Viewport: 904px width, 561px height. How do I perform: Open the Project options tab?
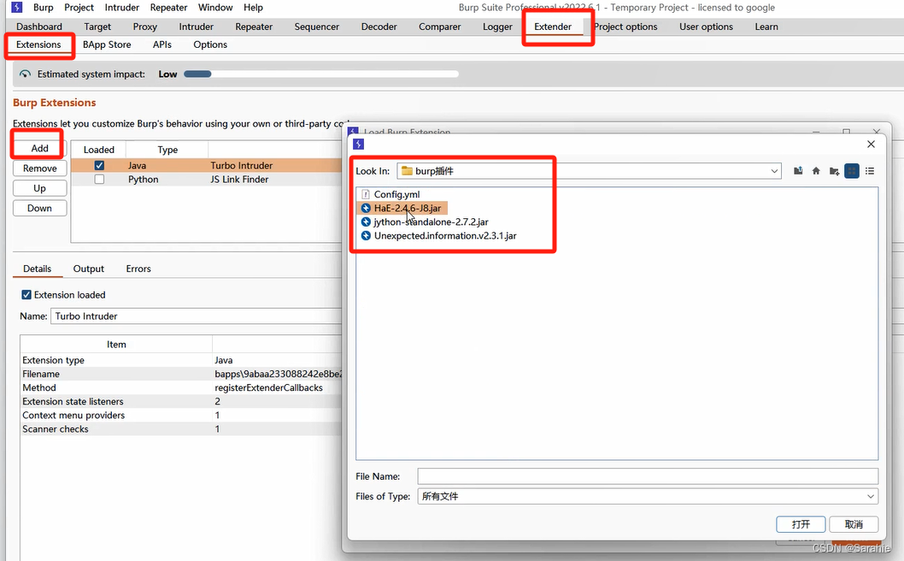click(x=625, y=27)
